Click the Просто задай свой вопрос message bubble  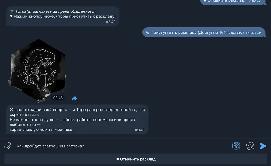(x=77, y=119)
